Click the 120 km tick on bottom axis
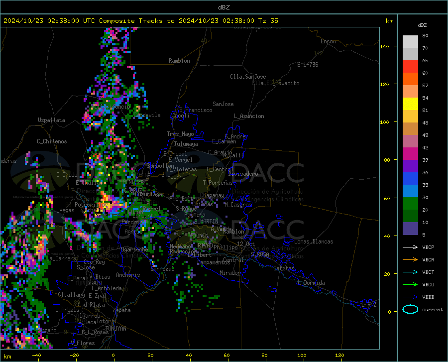The image size is (448, 362). (339, 355)
